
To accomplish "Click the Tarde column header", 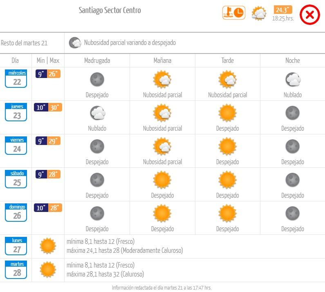I will (227, 60).
